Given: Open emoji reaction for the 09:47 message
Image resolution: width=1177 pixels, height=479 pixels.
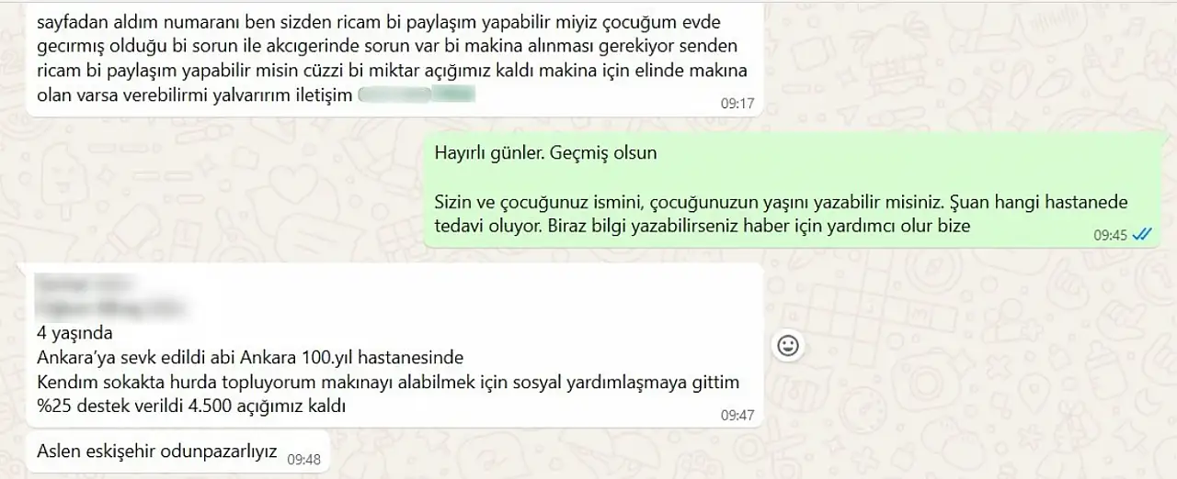Looking at the screenshot, I should coord(788,346).
